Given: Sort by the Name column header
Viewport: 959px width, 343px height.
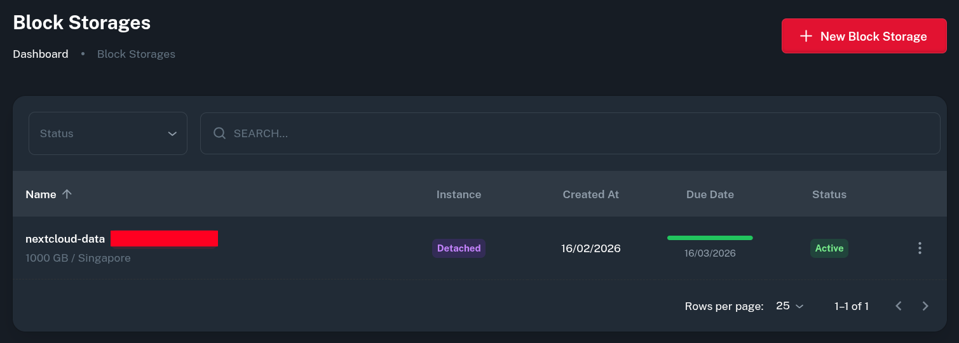Looking at the screenshot, I should pos(41,194).
